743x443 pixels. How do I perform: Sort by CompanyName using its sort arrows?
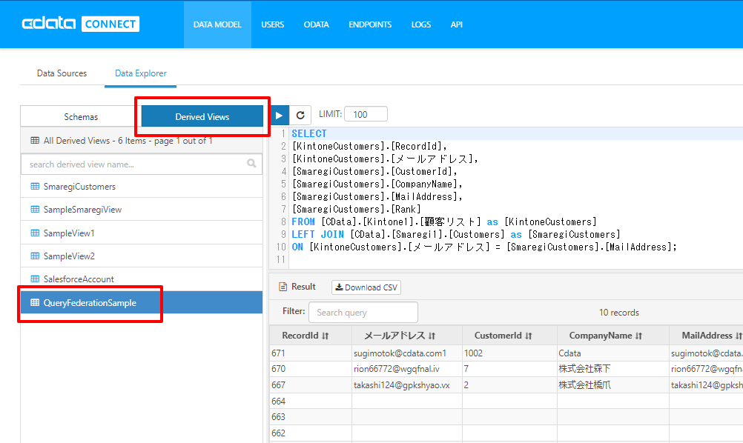click(638, 336)
